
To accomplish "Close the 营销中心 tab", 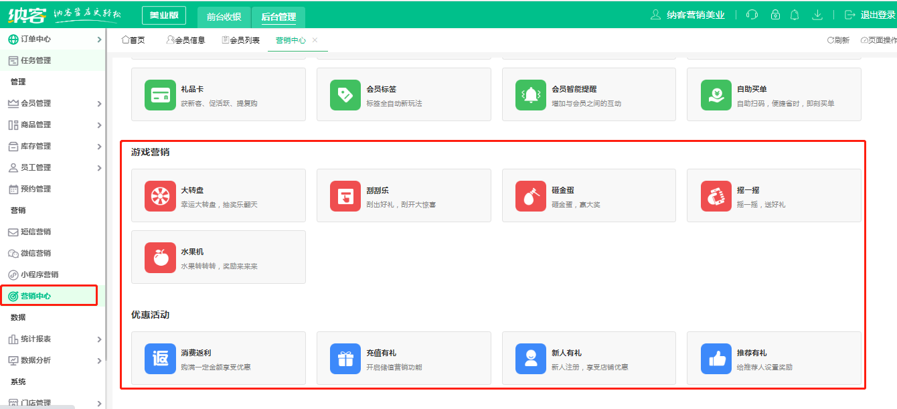I will (x=315, y=40).
